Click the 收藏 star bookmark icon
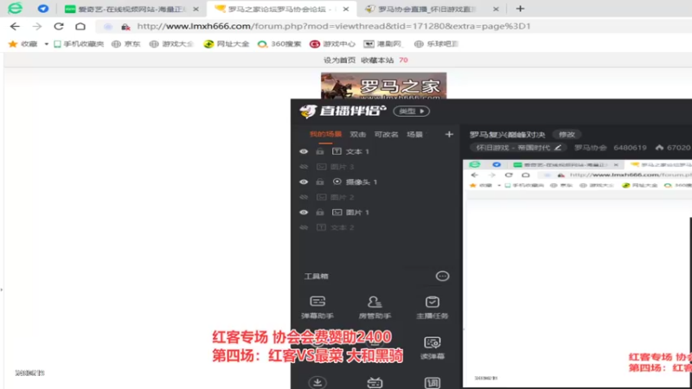 (13, 44)
